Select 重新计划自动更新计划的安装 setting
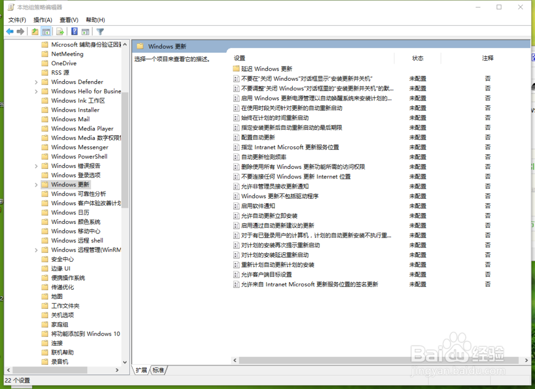 pyautogui.click(x=277, y=265)
